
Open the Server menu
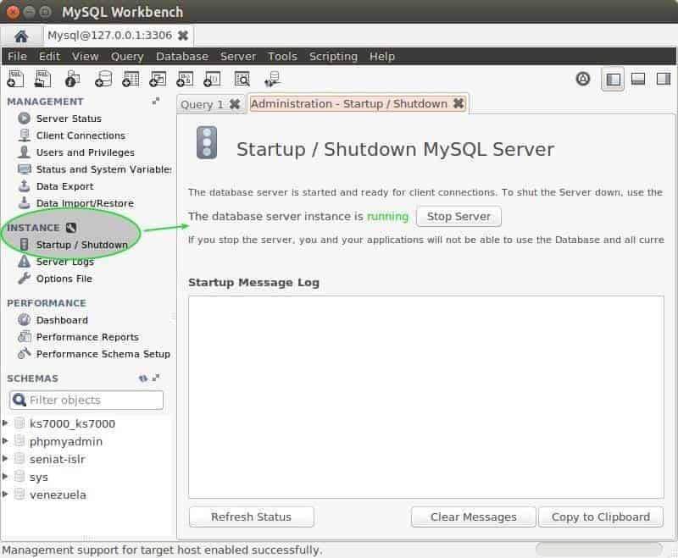(x=238, y=56)
